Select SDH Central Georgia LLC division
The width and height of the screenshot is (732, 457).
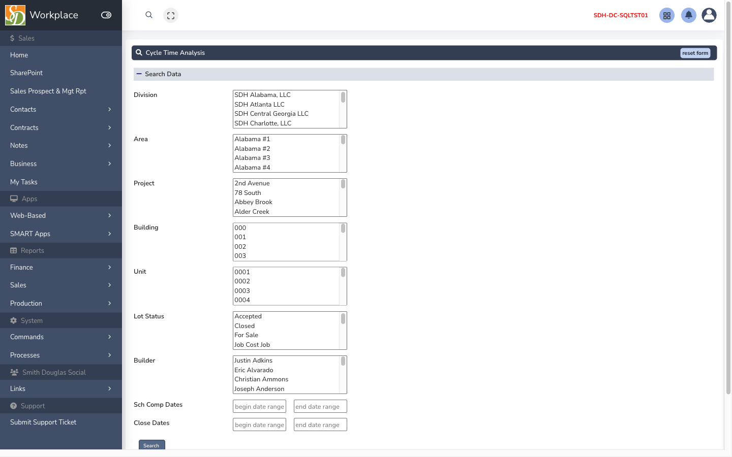tap(286, 114)
